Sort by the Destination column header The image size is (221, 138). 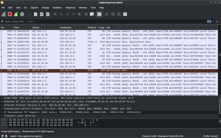click(x=73, y=28)
